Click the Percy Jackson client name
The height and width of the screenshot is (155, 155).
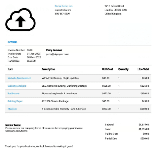[x=54, y=50]
